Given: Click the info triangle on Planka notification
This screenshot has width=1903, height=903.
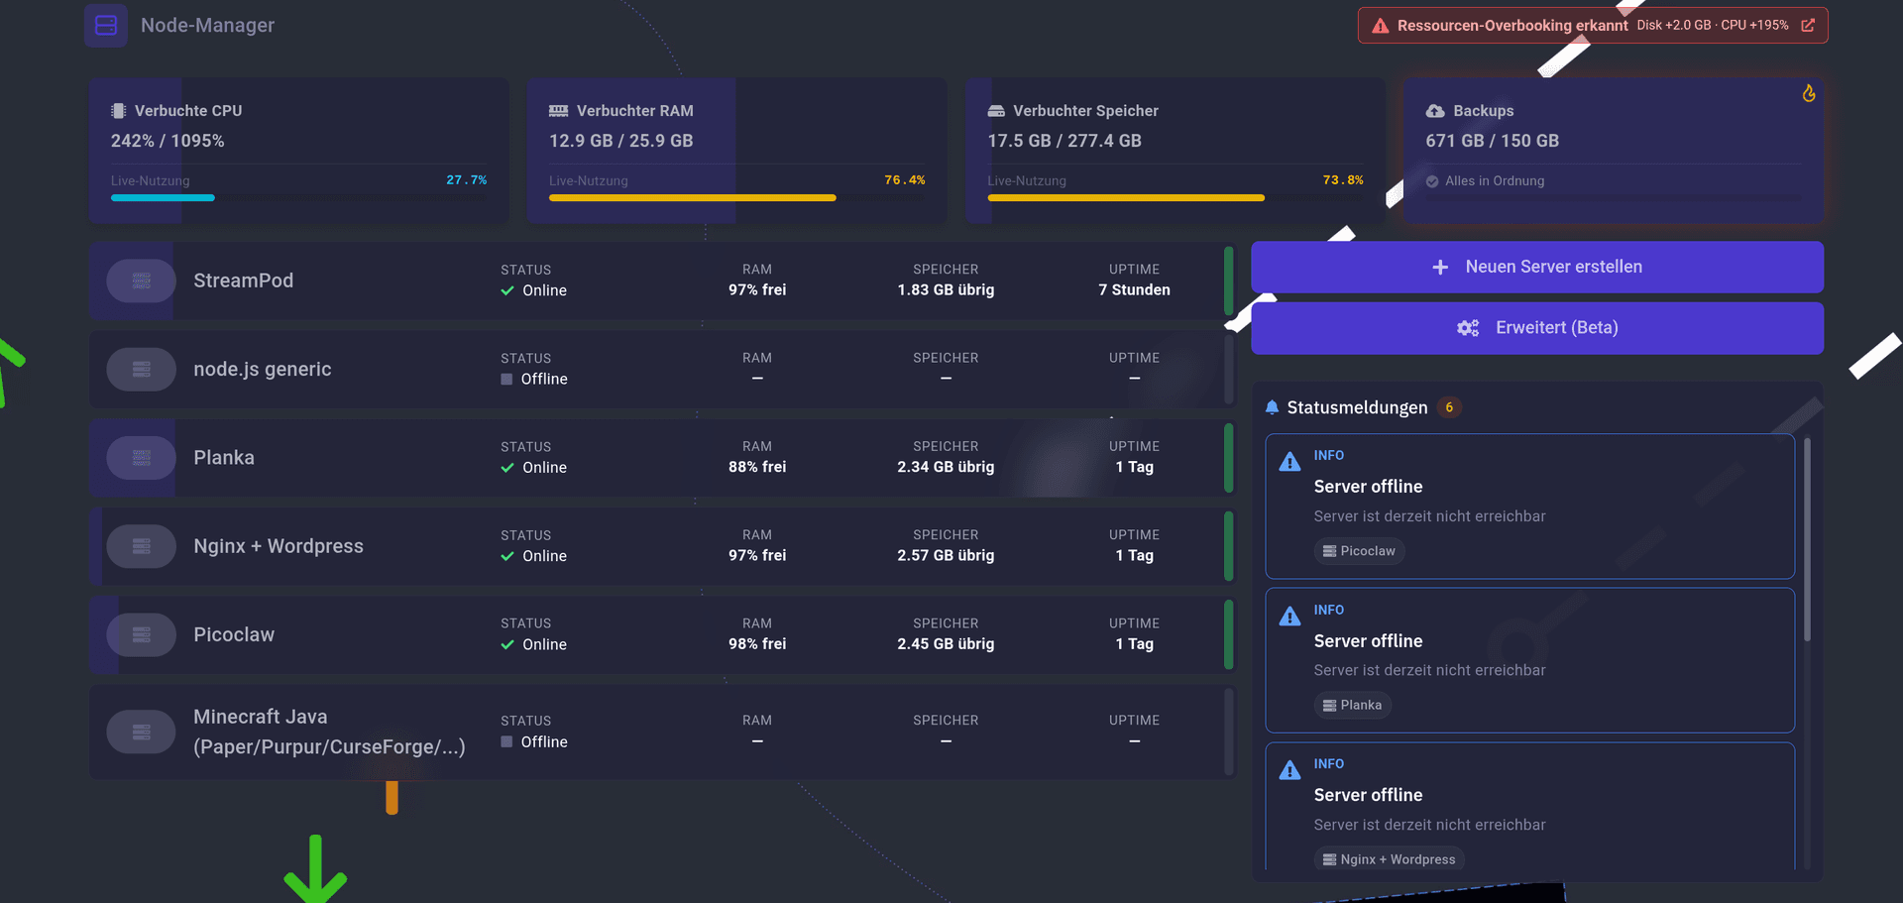Looking at the screenshot, I should tap(1289, 617).
